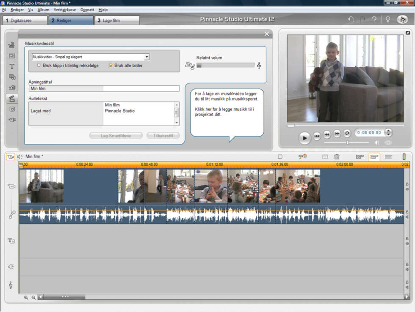Open the video effects plug-in tool

[12, 120]
